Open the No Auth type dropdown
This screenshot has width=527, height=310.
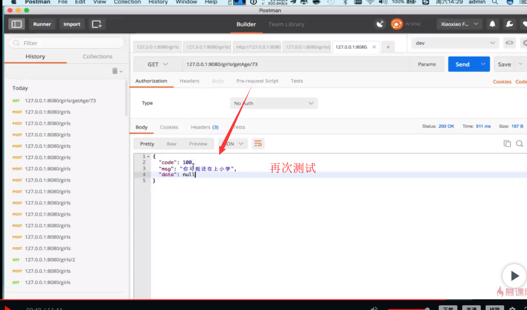[274, 103]
